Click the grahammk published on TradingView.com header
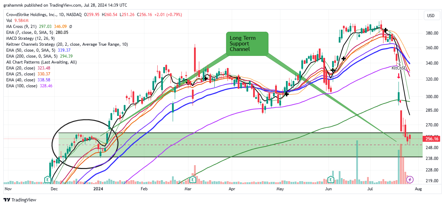The image size is (445, 206). [x=65, y=5]
